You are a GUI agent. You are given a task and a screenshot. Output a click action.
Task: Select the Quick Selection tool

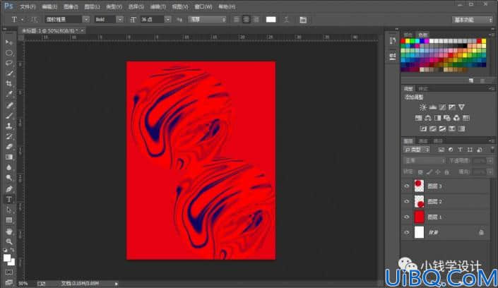(9, 73)
